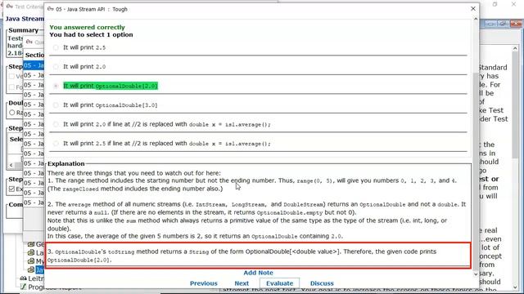Click the Evaluate button
524x294 pixels.
279,283
